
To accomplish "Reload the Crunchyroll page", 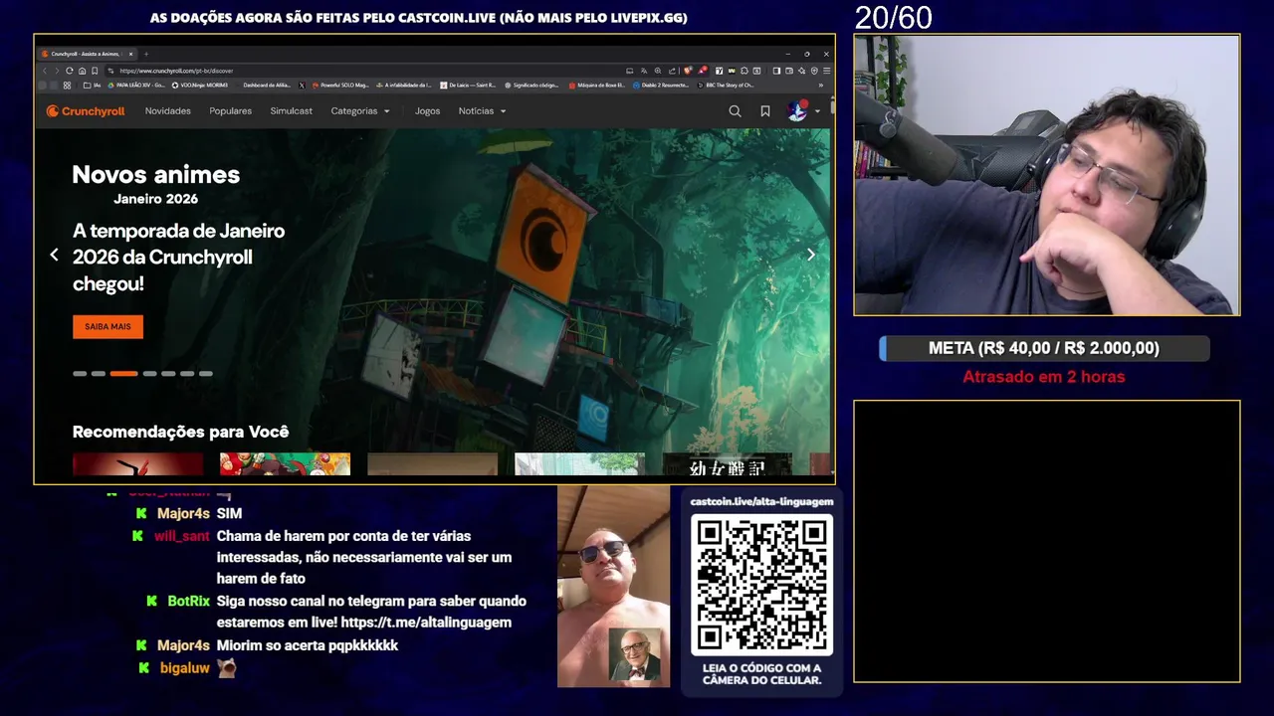I will pos(70,71).
